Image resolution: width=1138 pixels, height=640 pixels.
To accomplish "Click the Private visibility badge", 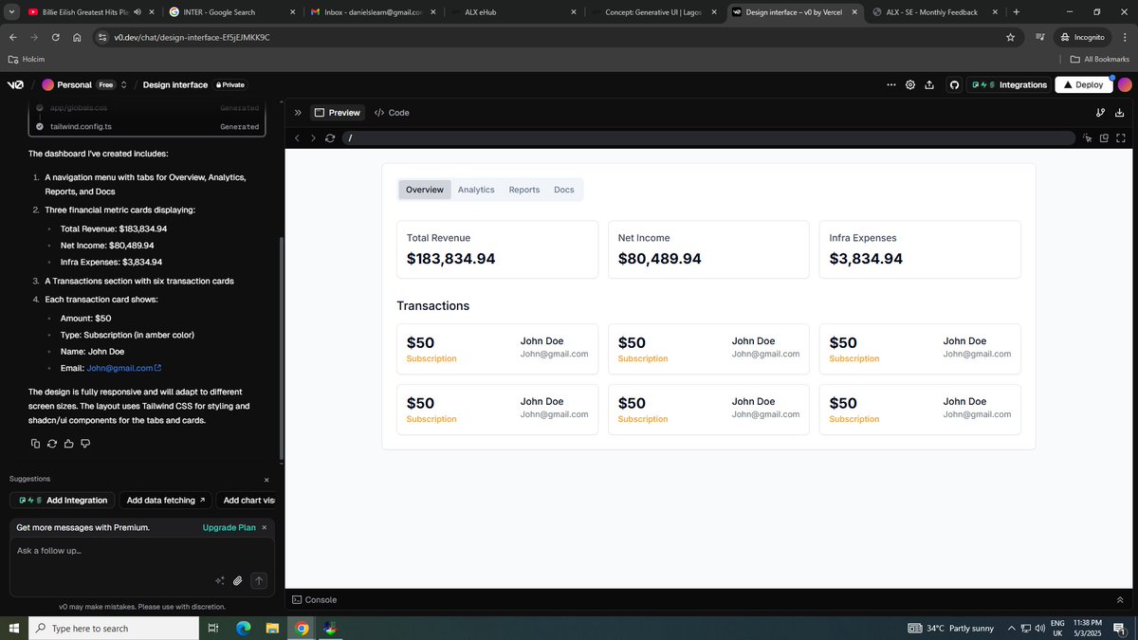I will pos(230,84).
